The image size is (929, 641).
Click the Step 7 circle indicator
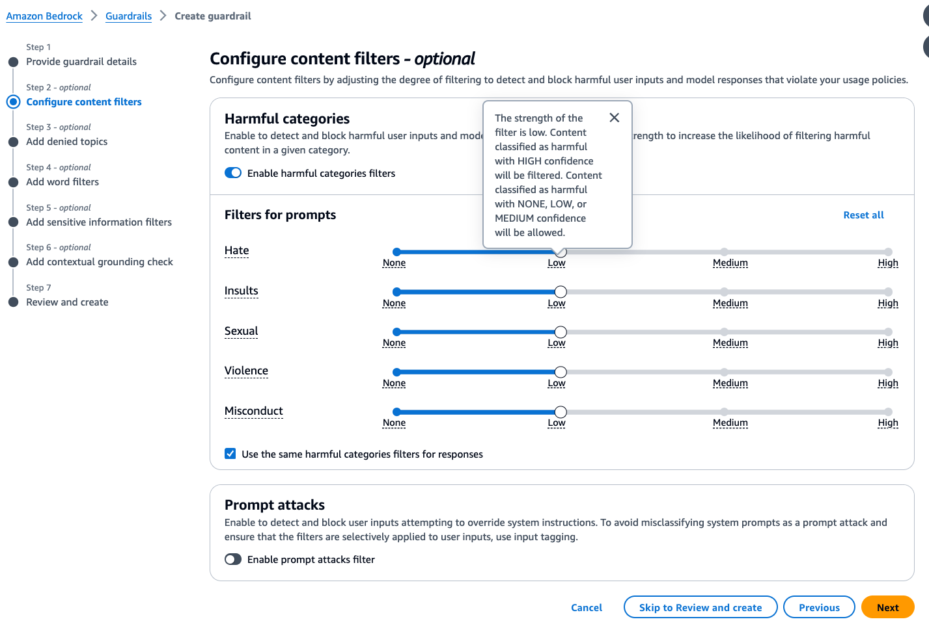(13, 302)
